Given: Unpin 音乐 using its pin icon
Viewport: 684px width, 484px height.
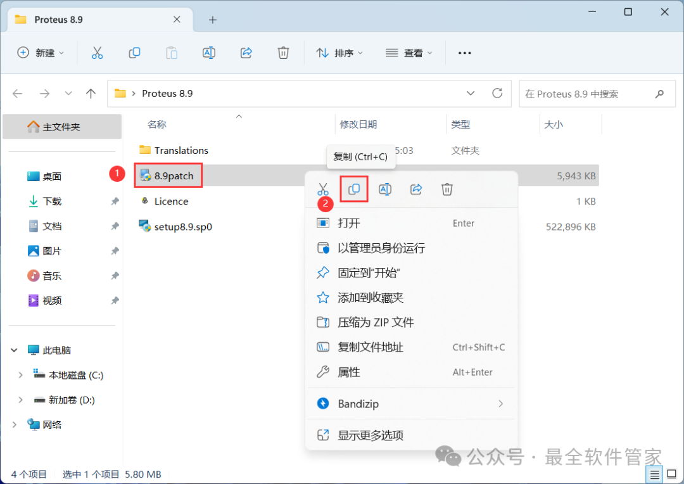Looking at the screenshot, I should click(115, 276).
